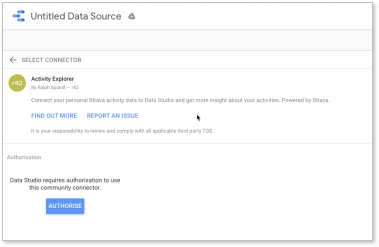
Task: Click the SELECT CONNECTOR label
Action: [51, 60]
